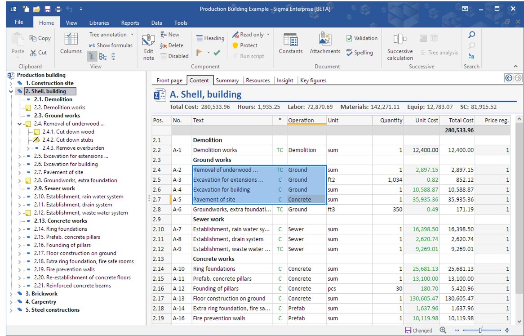The width and height of the screenshot is (524, 336).
Task: Open the Read only dropdown arrow
Action: tap(268, 35)
